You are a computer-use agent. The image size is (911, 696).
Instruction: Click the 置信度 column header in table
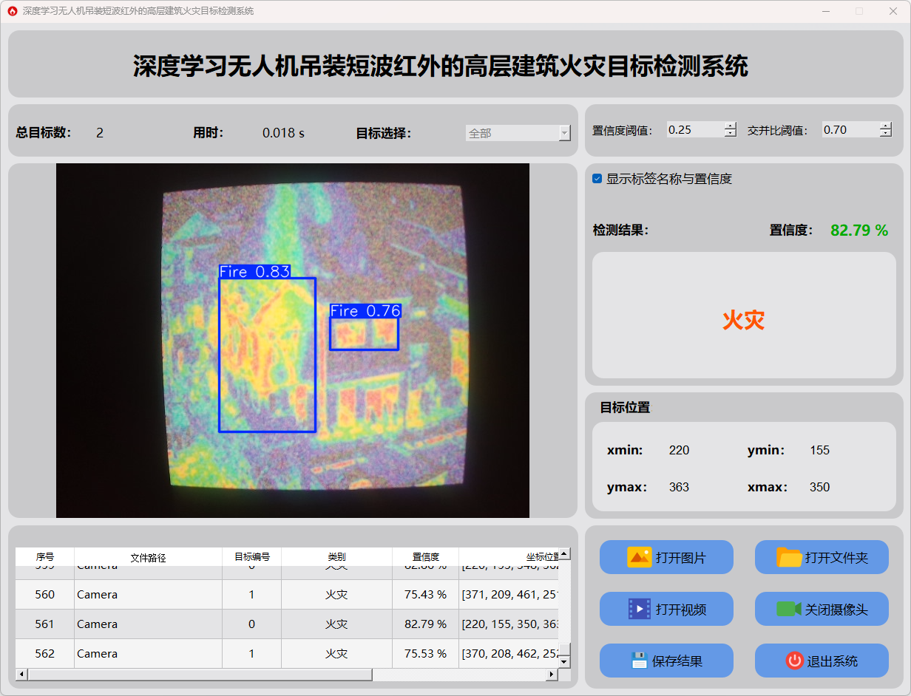click(425, 557)
